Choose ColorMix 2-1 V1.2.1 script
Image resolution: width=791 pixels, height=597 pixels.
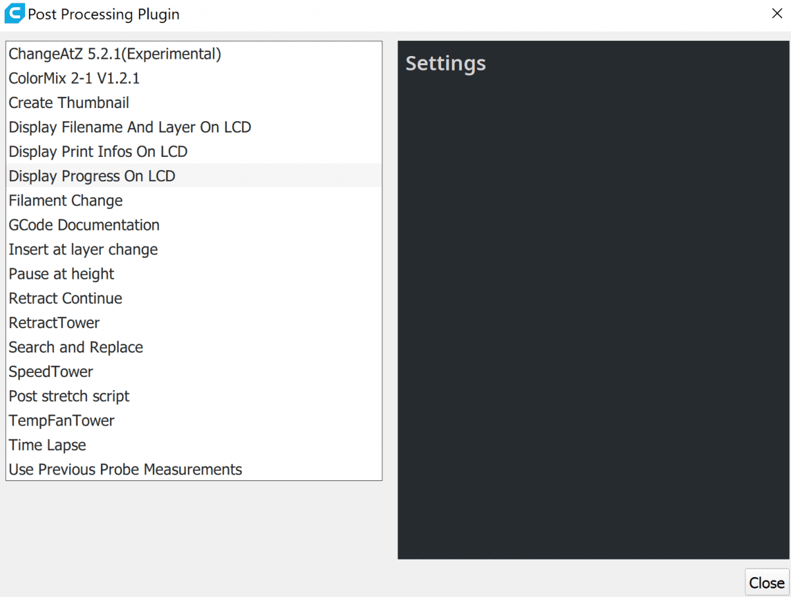tap(74, 78)
